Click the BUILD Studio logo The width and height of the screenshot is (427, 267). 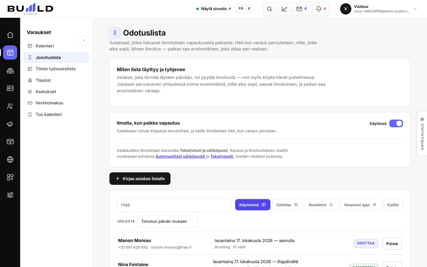[x=30, y=9]
